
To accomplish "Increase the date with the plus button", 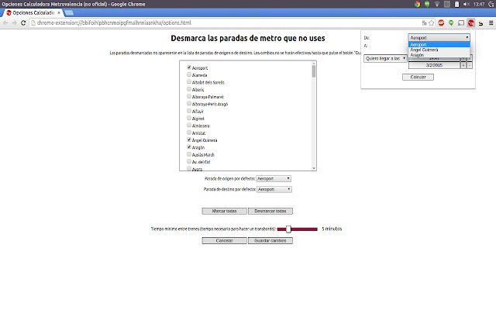I will [x=463, y=65].
